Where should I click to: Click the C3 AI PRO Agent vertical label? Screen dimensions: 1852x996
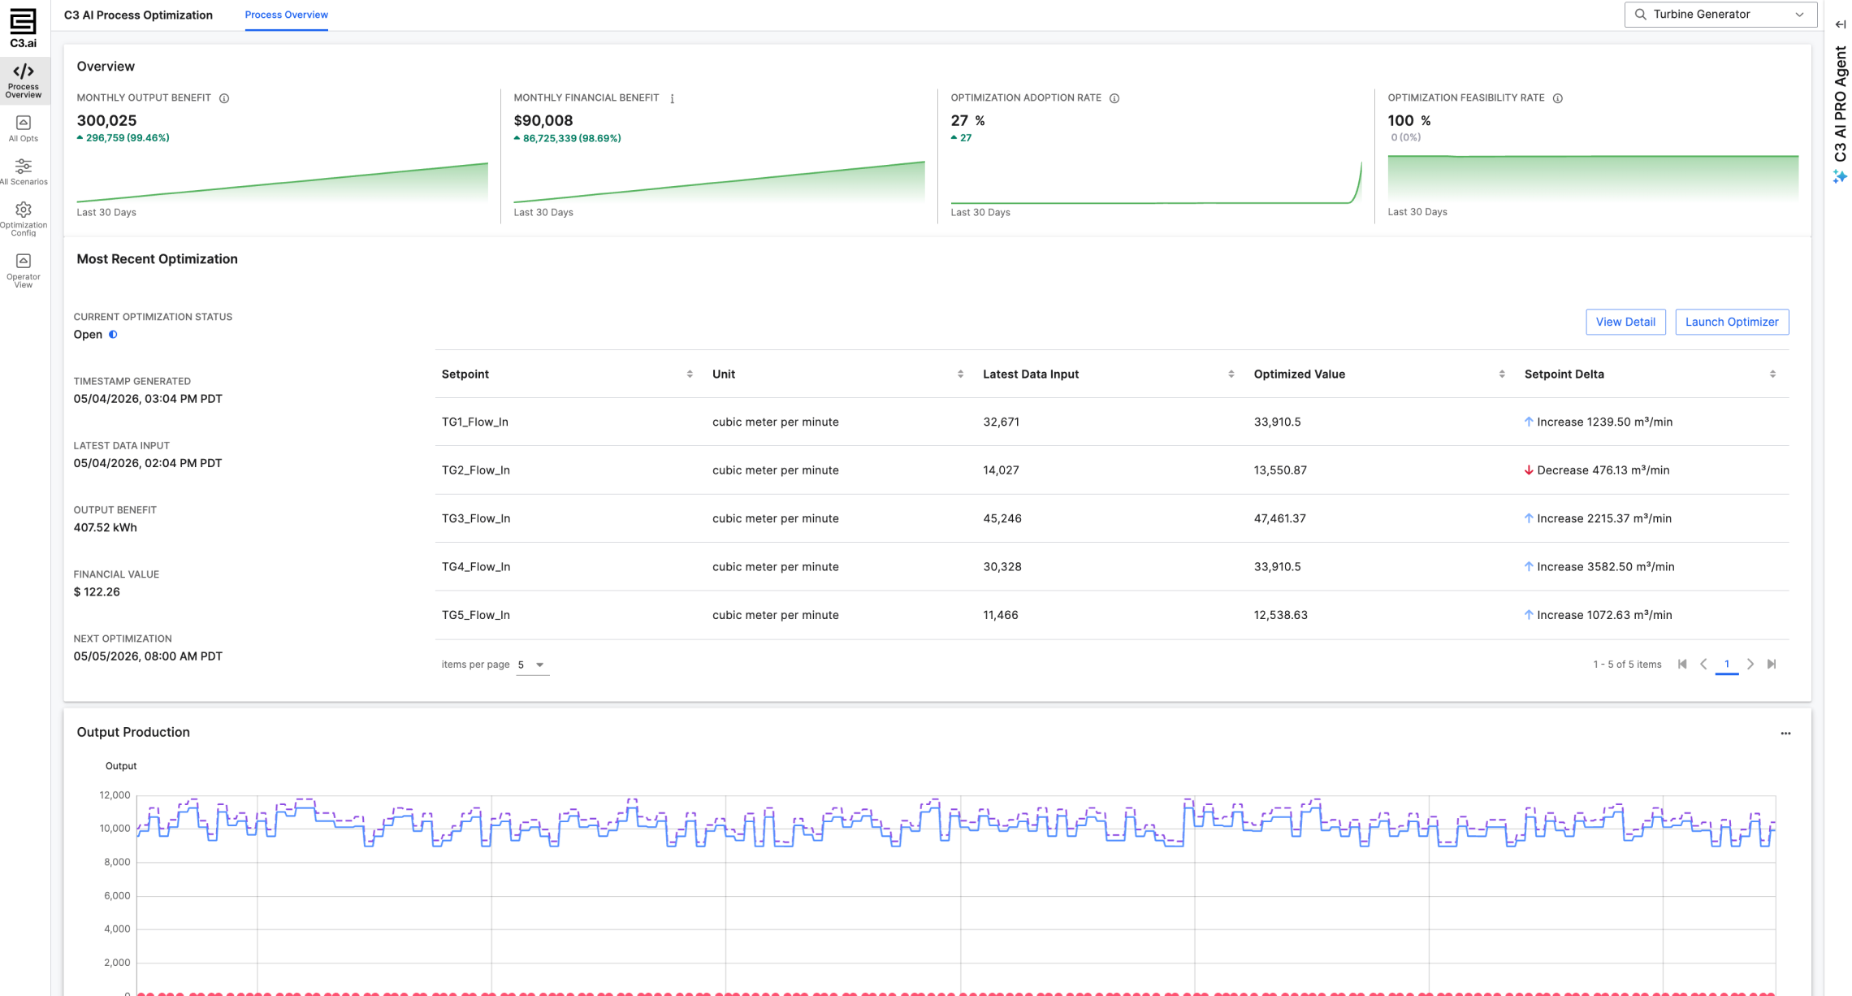click(x=1841, y=103)
